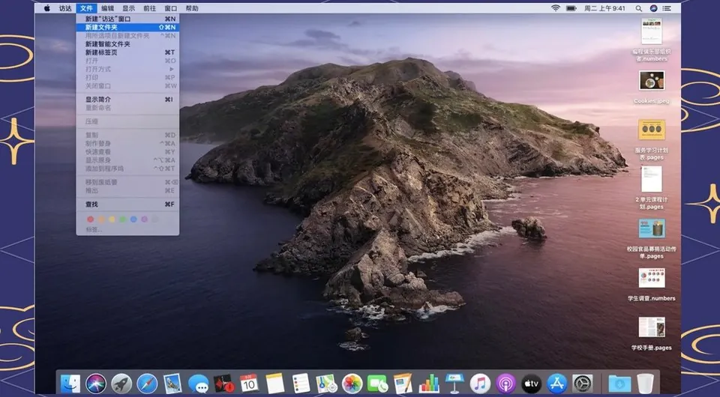The height and width of the screenshot is (397, 720).
Task: Select 校园食品募捐活动传单.pages file
Action: 652,239
